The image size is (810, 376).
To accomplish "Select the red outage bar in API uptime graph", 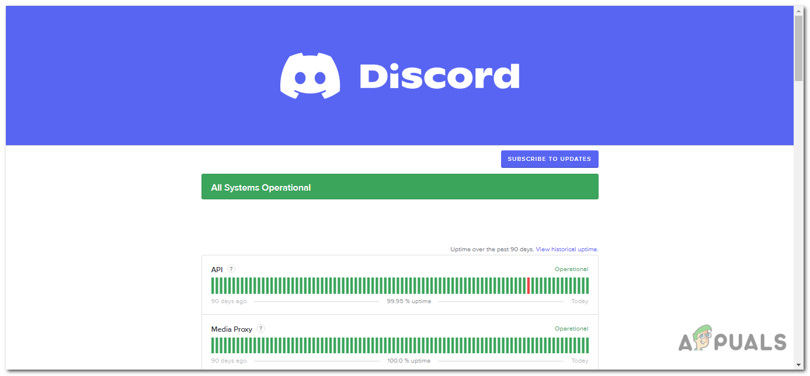I will 528,285.
